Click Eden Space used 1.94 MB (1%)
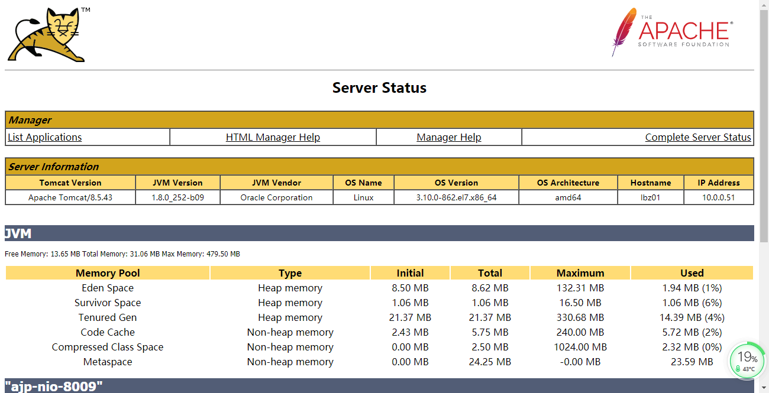Viewport: 769px width, 393px height. 692,288
